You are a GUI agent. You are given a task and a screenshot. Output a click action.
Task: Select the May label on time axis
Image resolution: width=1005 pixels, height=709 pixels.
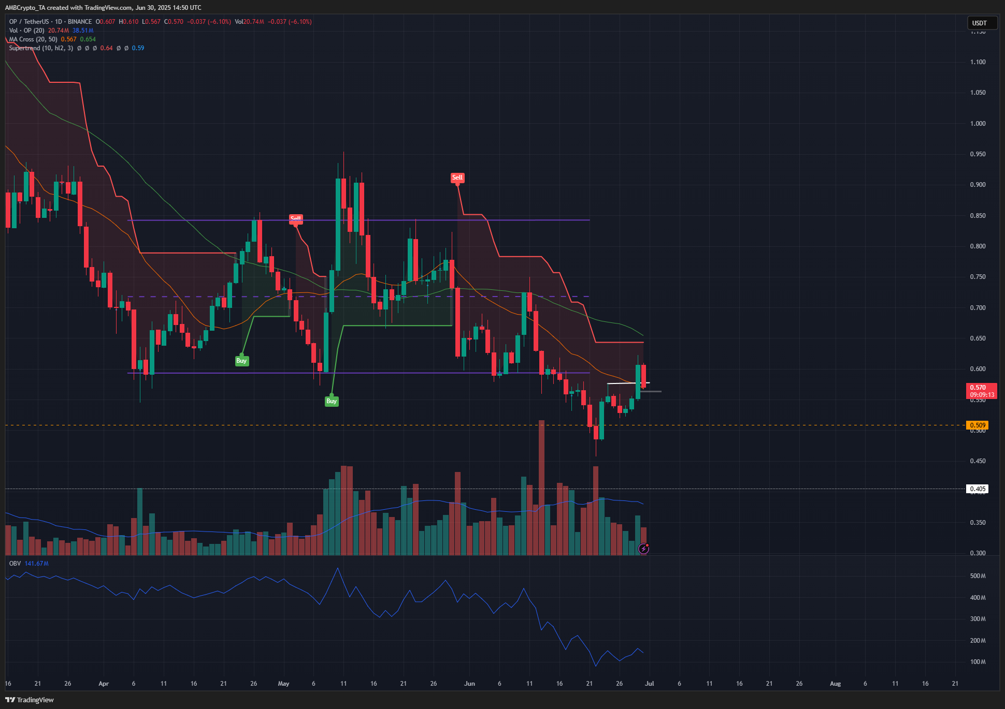(283, 684)
